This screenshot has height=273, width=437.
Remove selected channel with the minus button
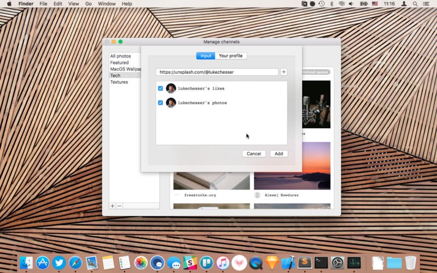point(119,206)
